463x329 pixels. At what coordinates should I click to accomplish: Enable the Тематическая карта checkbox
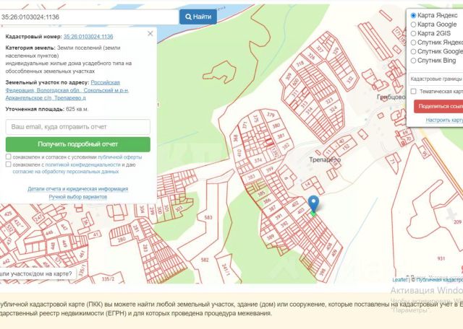point(413,92)
